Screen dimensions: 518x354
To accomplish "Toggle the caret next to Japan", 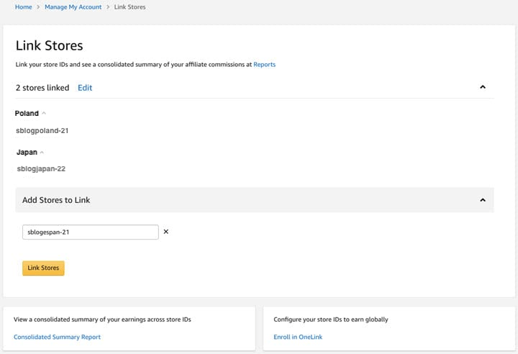I will [42, 153].
